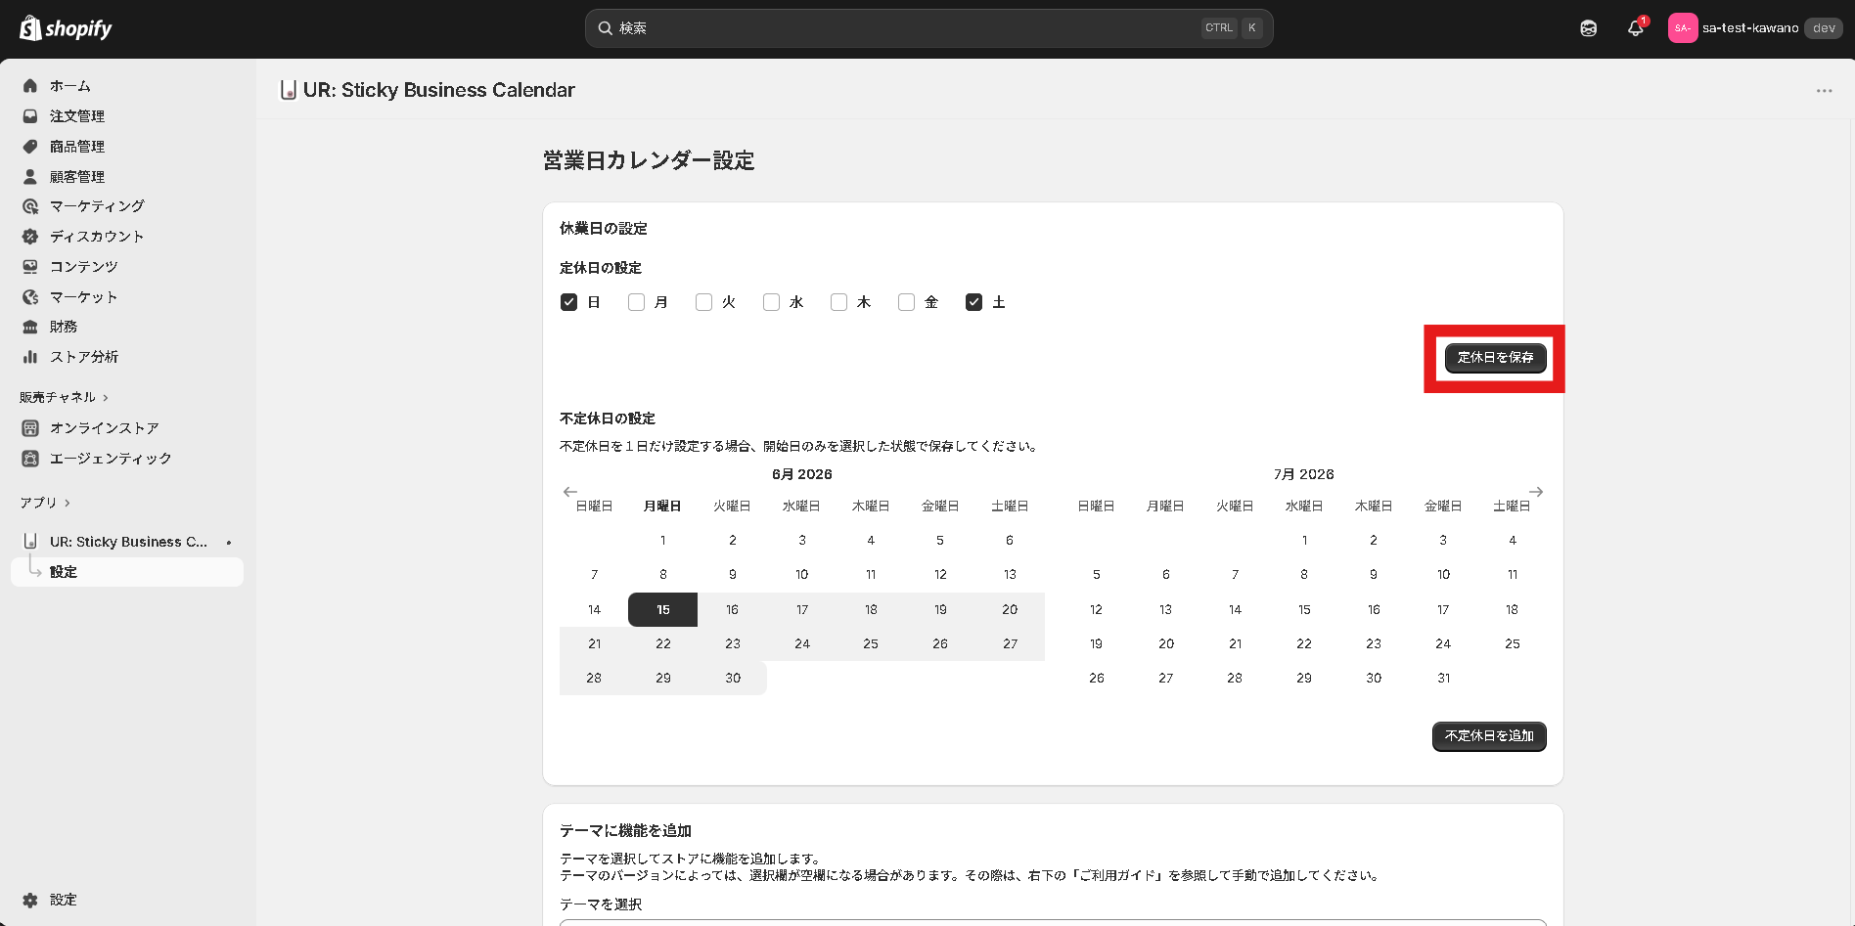This screenshot has height=926, width=1855.
Task: Go to next month with right arrow
Action: pos(1536,492)
